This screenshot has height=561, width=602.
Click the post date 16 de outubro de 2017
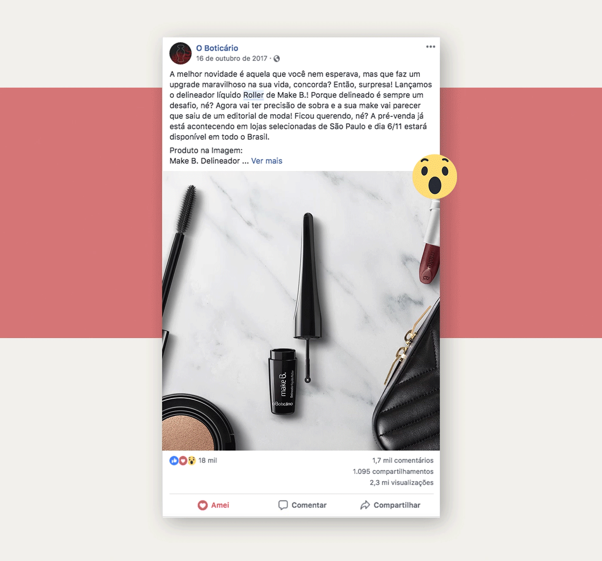point(232,58)
